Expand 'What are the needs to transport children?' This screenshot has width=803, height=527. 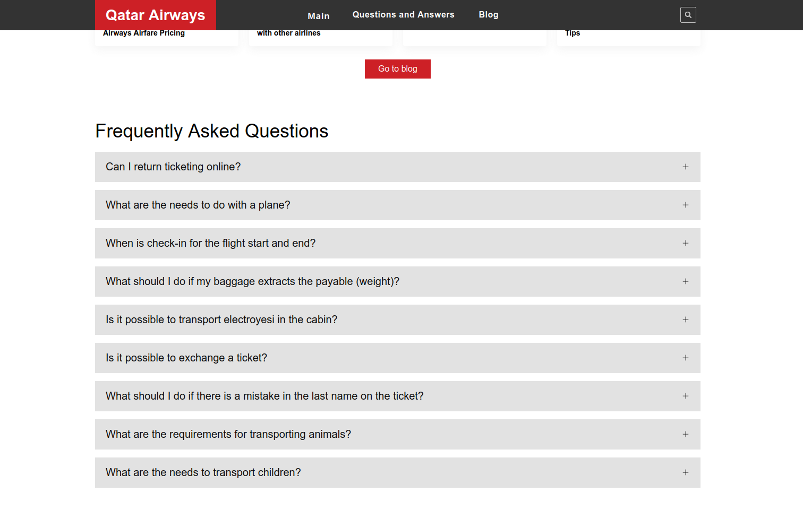pyautogui.click(x=203, y=472)
